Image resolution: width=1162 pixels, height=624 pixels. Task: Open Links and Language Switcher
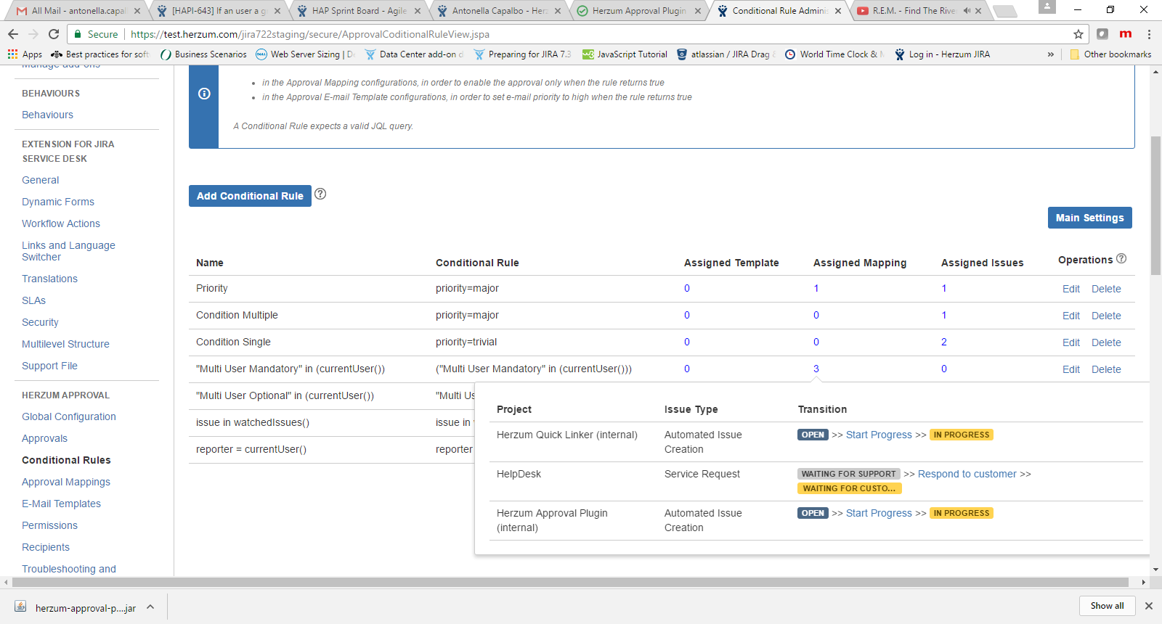pos(68,251)
